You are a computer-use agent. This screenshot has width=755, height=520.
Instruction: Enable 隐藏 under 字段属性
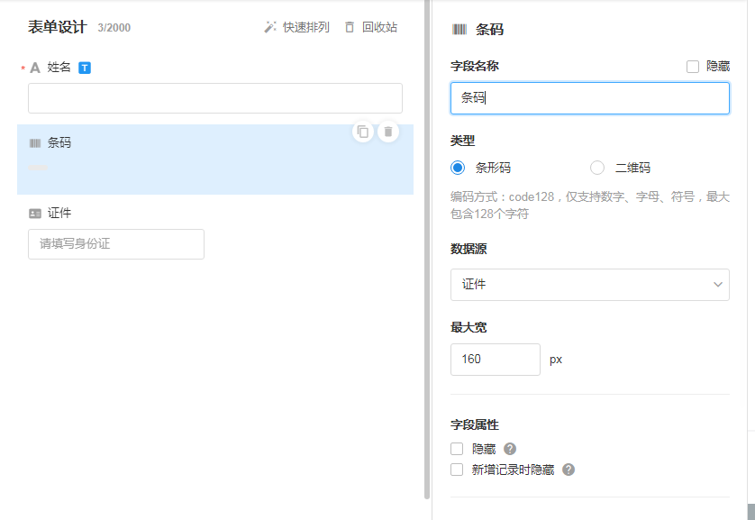click(x=457, y=449)
